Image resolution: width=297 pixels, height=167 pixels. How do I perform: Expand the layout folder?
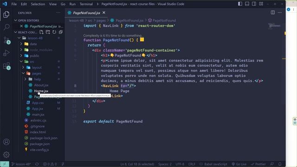click(23, 67)
